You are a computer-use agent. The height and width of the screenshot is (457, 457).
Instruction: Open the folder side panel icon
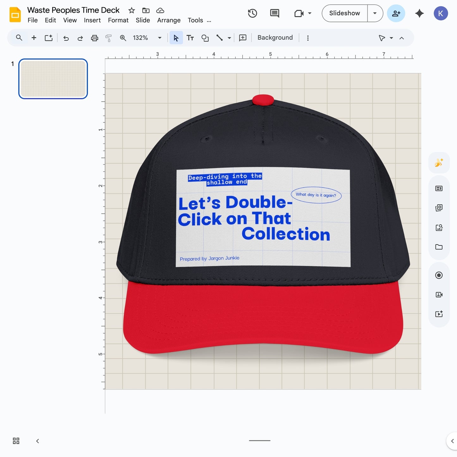point(439,247)
